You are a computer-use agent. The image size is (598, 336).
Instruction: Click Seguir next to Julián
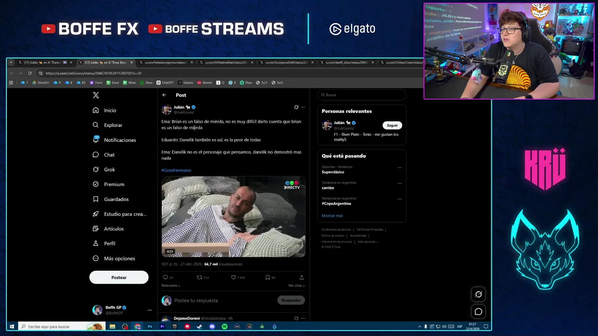point(392,126)
